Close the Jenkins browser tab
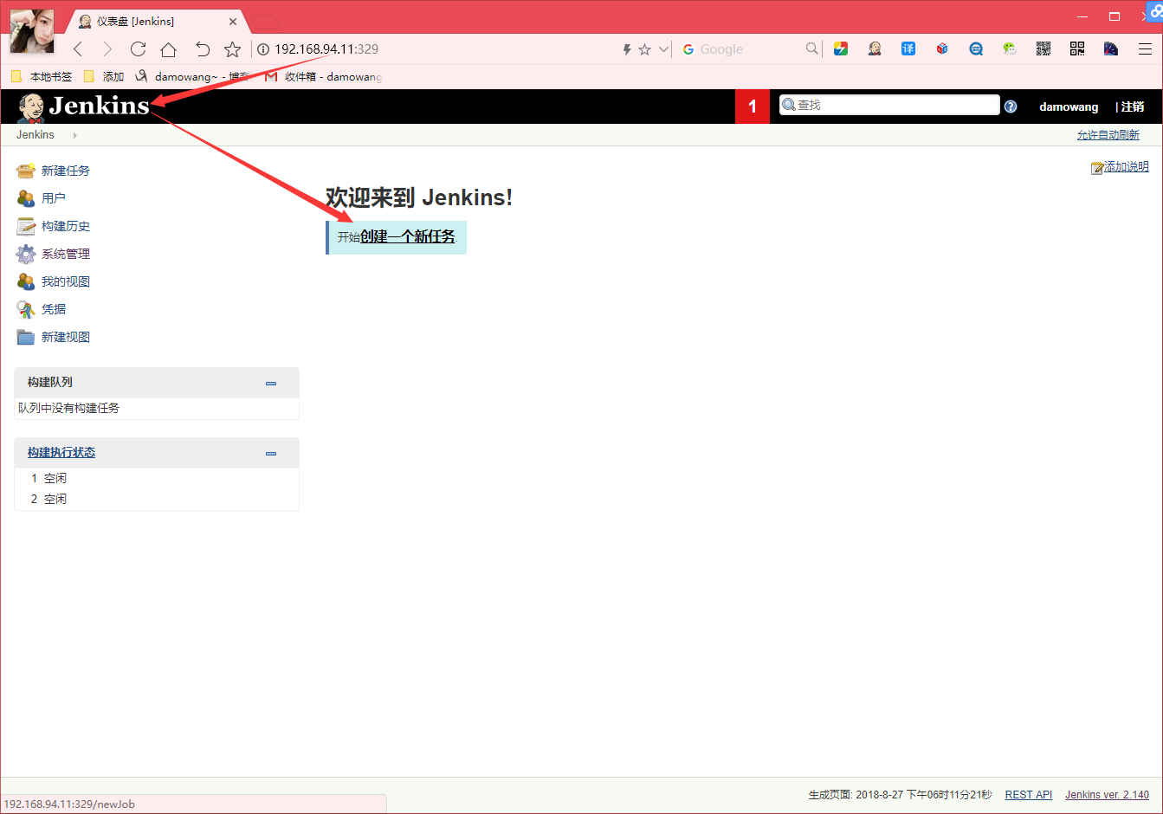The height and width of the screenshot is (814, 1163). pyautogui.click(x=233, y=22)
